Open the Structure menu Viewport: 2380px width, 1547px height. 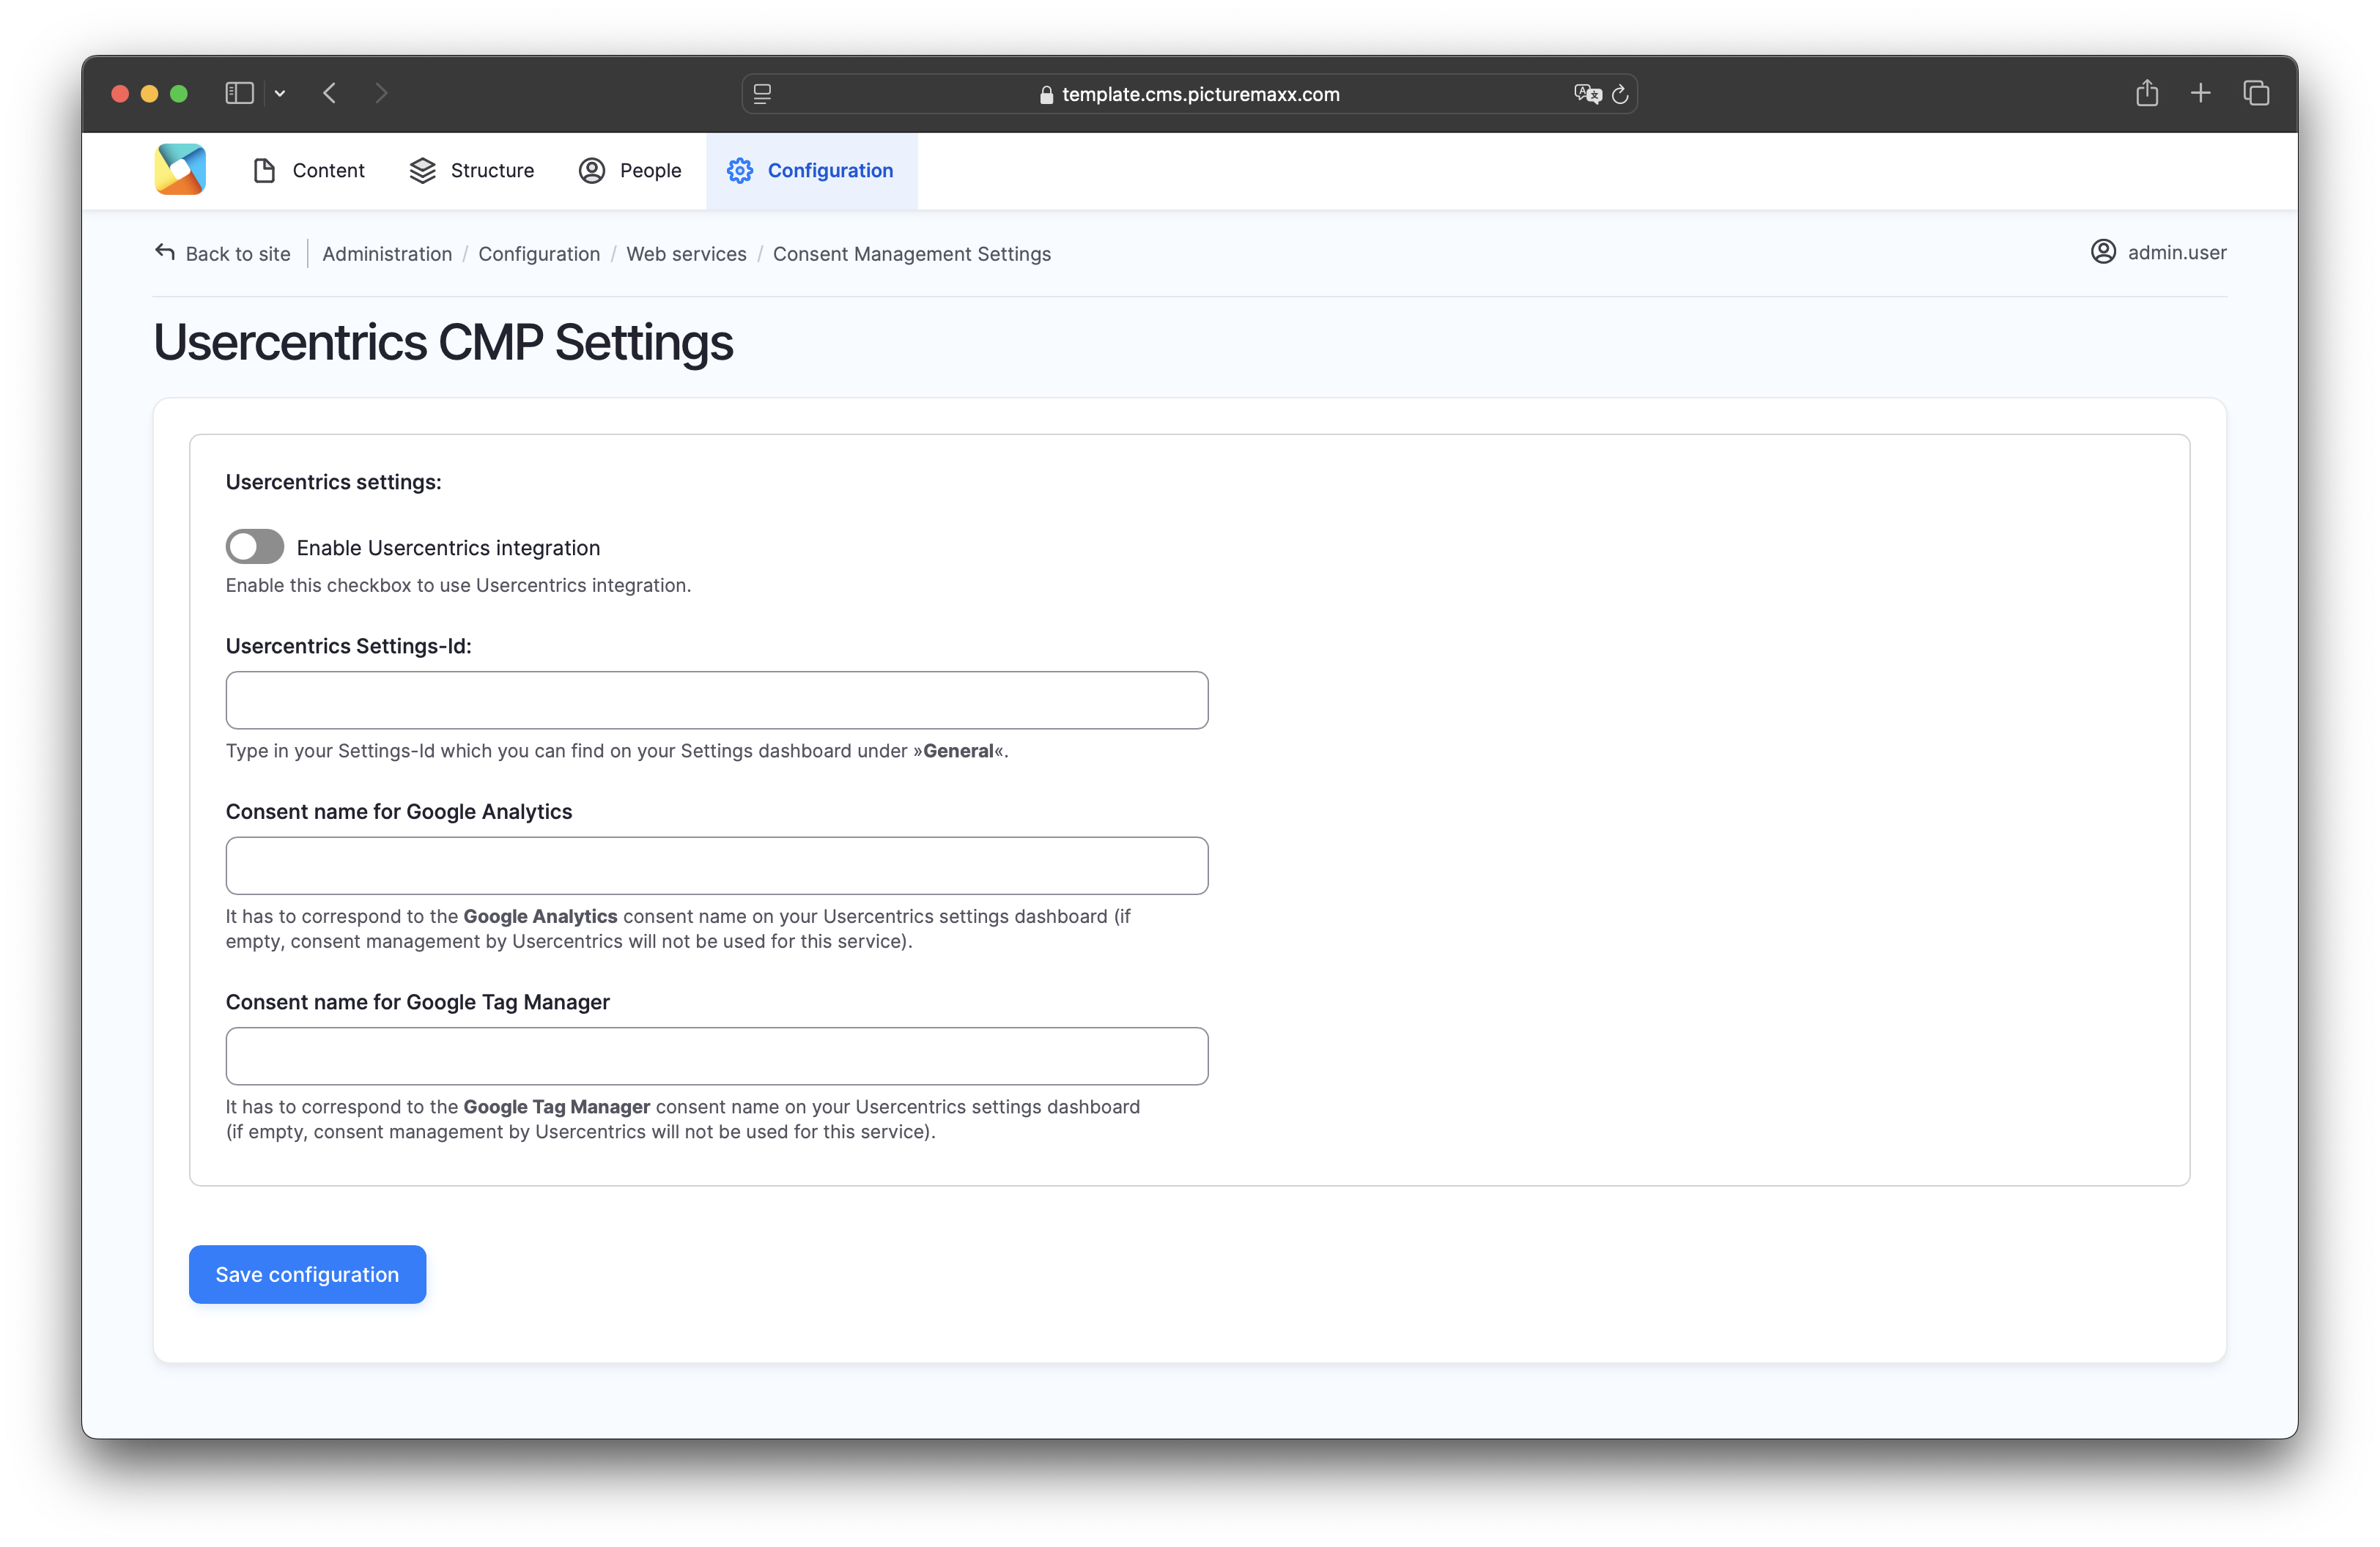point(472,171)
